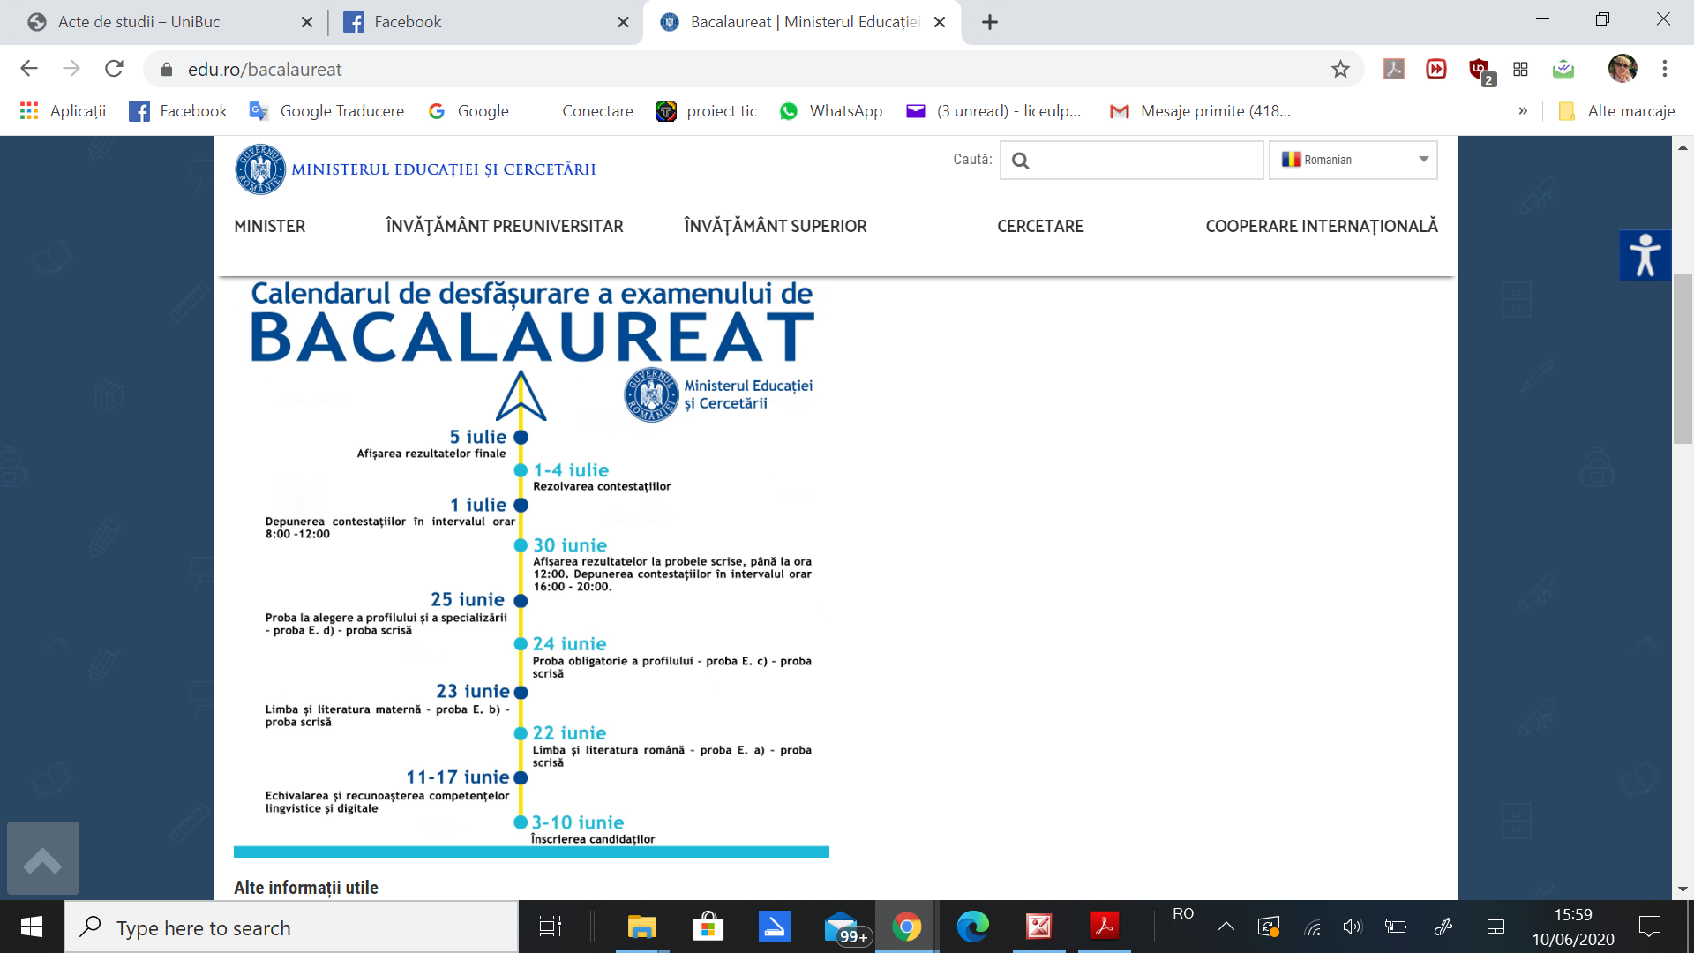Open Microsoft Store from the taskbar

point(708,927)
